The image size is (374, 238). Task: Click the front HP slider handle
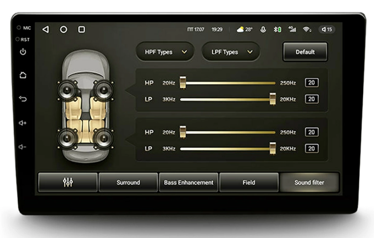click(183, 83)
